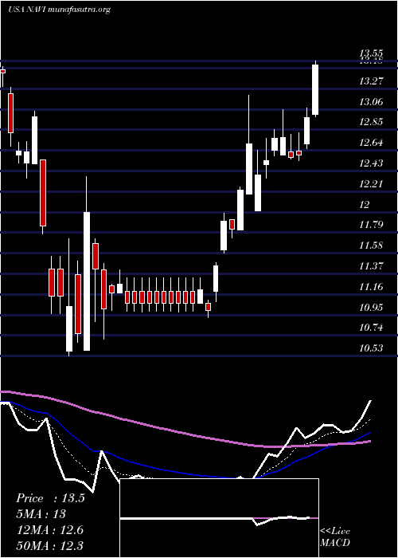
Task: Click the 12 price axis label
Action: tap(365, 205)
